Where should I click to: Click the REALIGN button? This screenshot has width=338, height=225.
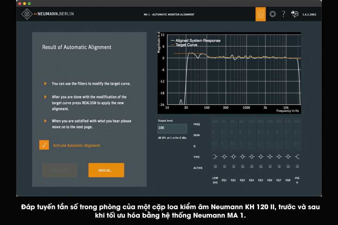pos(60,170)
